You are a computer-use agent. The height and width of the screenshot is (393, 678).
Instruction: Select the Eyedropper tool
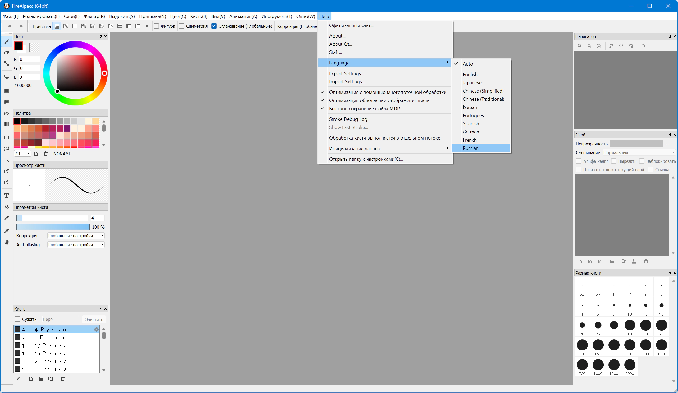(x=7, y=231)
